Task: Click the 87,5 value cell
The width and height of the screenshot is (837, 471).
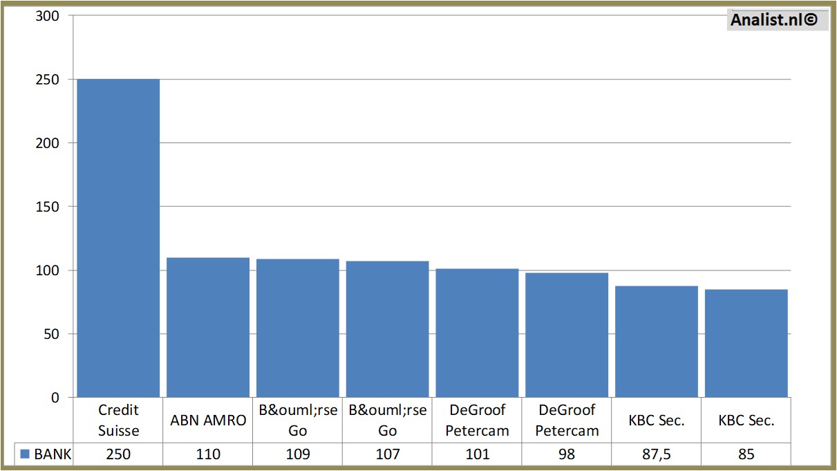Action: [657, 454]
